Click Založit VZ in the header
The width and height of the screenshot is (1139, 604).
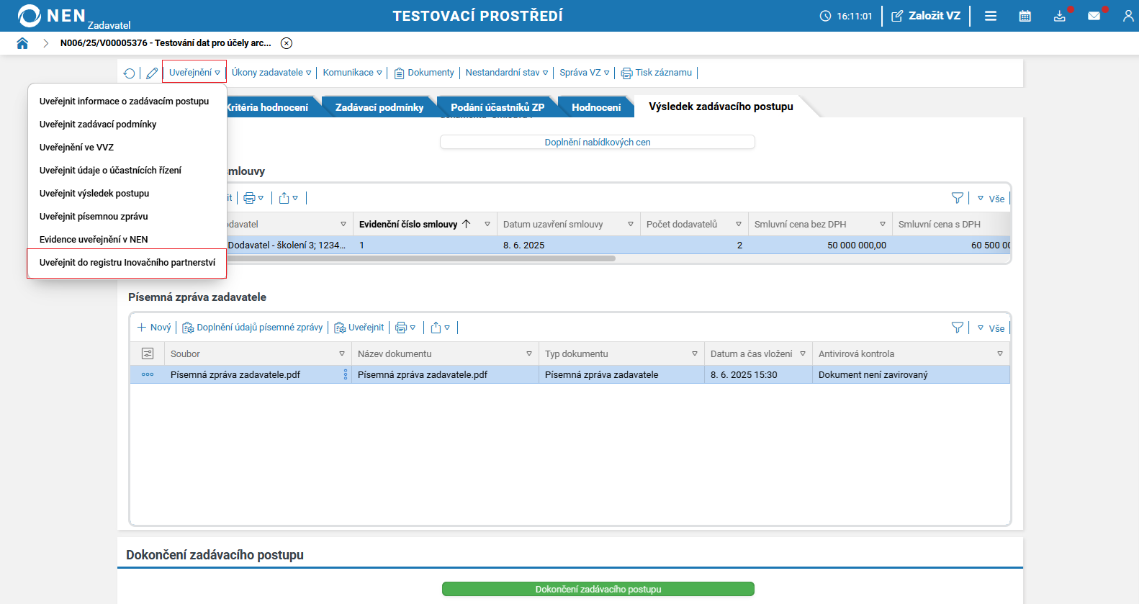[926, 16]
